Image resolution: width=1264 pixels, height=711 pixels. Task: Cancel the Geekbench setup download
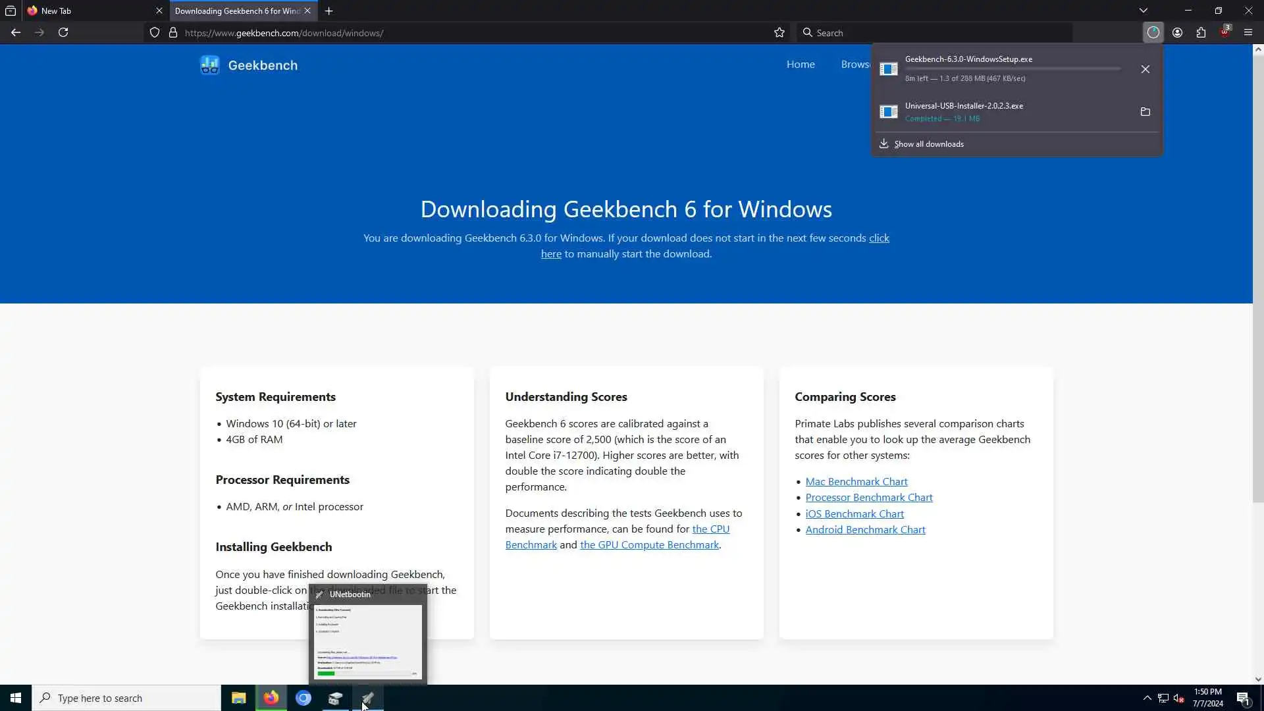click(1145, 69)
